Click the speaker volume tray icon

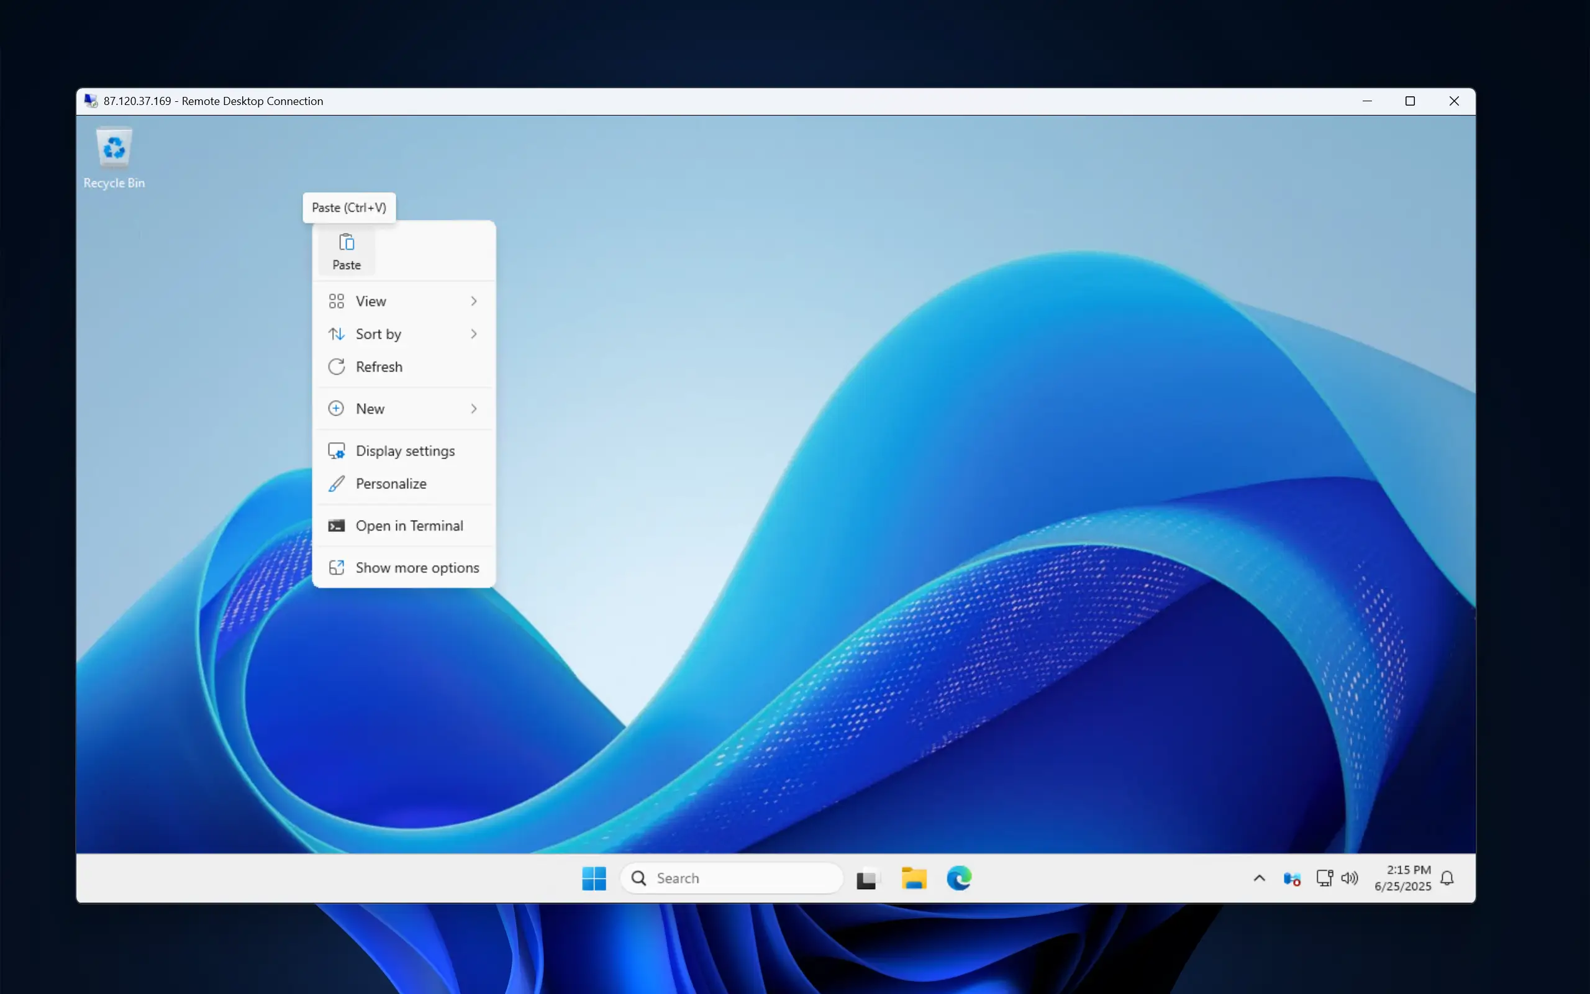[1350, 878]
